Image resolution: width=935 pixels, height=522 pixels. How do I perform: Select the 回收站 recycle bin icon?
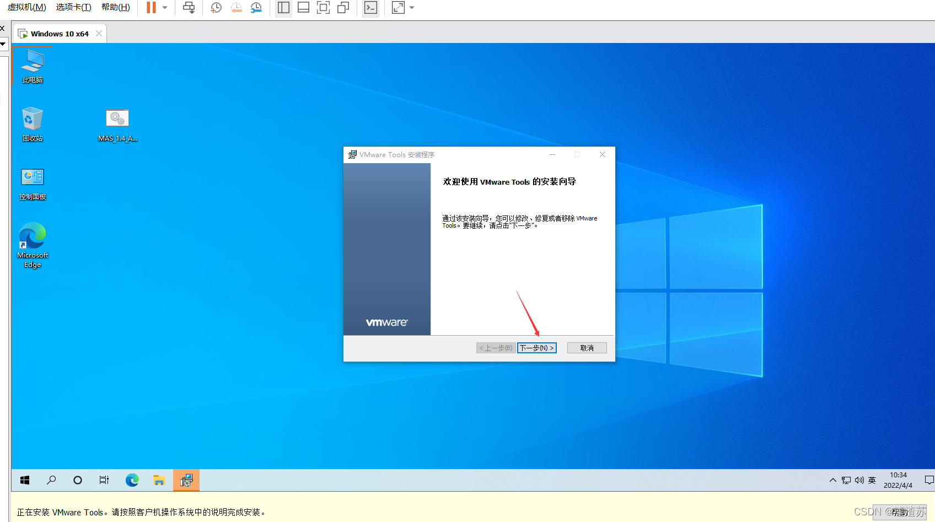[x=33, y=124]
